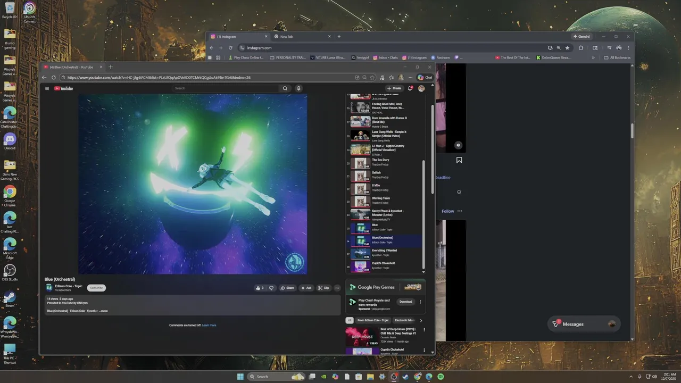This screenshot has height=383, width=681.
Task: Switch to Instagram tab in Chrome
Action: (239, 37)
